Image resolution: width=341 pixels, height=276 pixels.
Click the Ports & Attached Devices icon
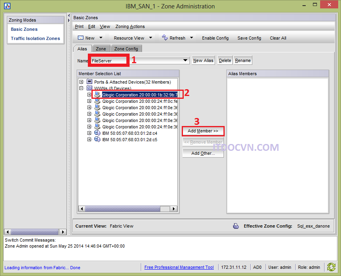(x=89, y=82)
